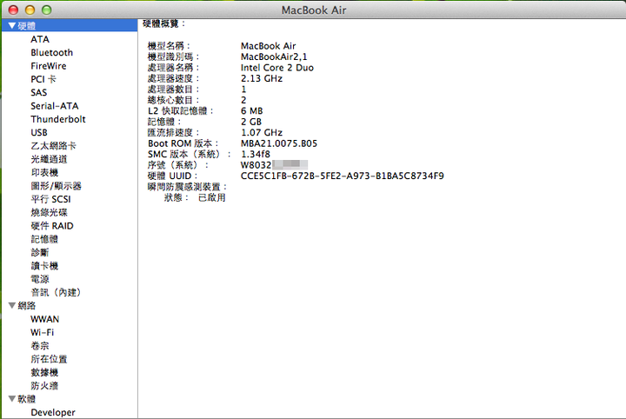626x419 pixels.
Task: Open the Wi-Fi entry
Action: pos(43,332)
